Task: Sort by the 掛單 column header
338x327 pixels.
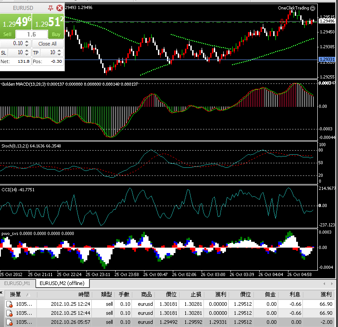Action: point(21,295)
